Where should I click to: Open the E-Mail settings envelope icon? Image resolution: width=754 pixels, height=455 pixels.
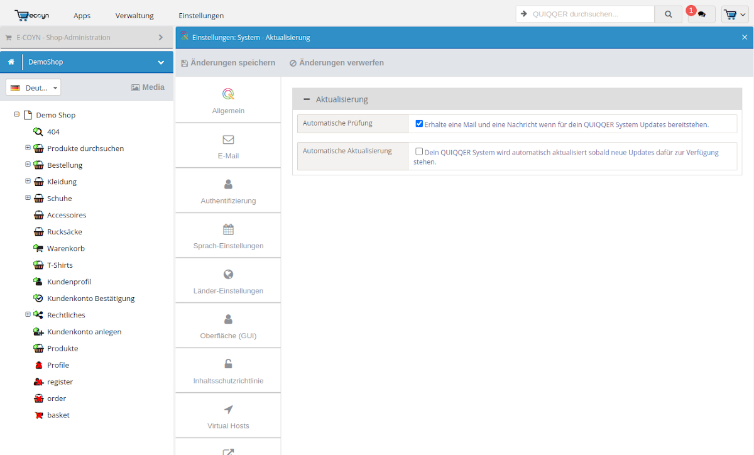pos(228,140)
